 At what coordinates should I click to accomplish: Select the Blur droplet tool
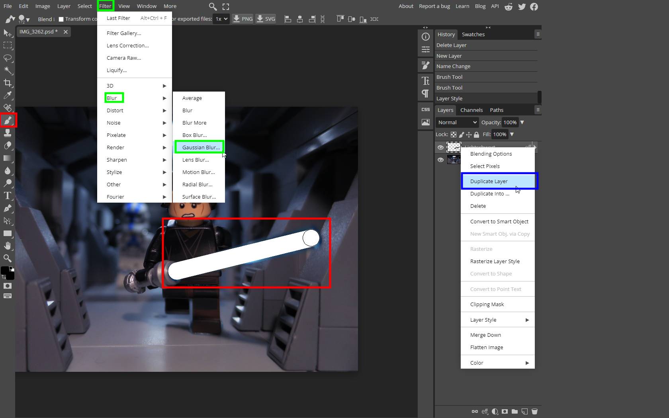[x=8, y=170]
